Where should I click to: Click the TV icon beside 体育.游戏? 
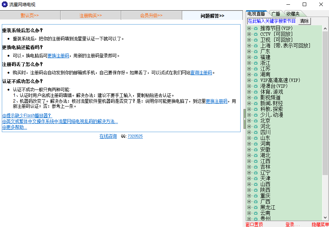[x=256, y=92]
